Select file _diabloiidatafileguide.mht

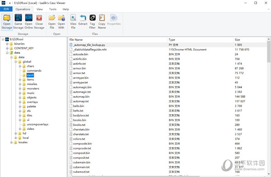pyautogui.click(x=90, y=50)
